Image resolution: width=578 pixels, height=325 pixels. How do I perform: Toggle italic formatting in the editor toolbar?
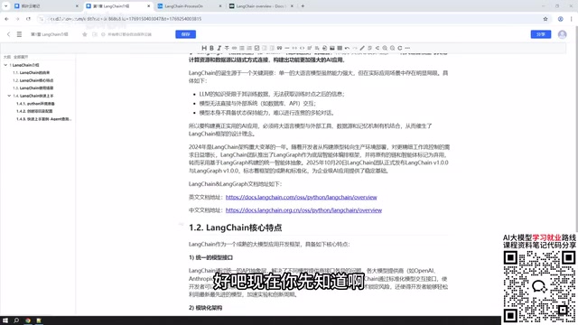coord(219,48)
